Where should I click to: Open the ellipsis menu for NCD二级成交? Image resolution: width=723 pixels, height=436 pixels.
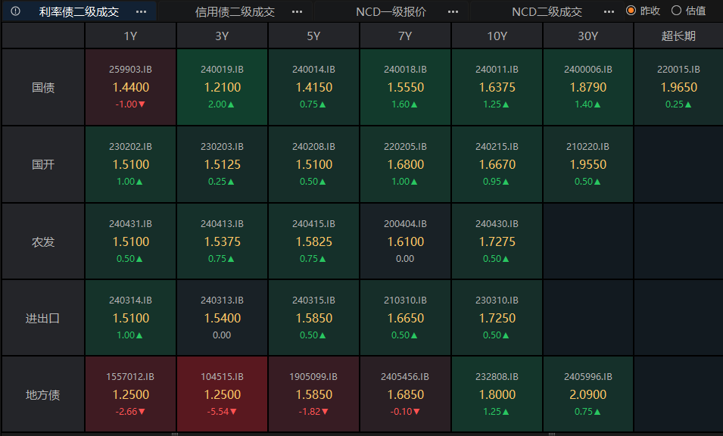(x=609, y=11)
